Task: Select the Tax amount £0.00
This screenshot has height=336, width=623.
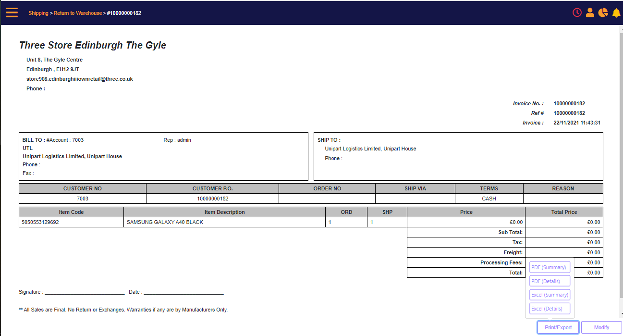Action: (x=594, y=242)
